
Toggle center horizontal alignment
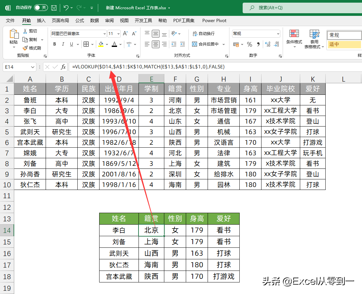(x=156, y=44)
